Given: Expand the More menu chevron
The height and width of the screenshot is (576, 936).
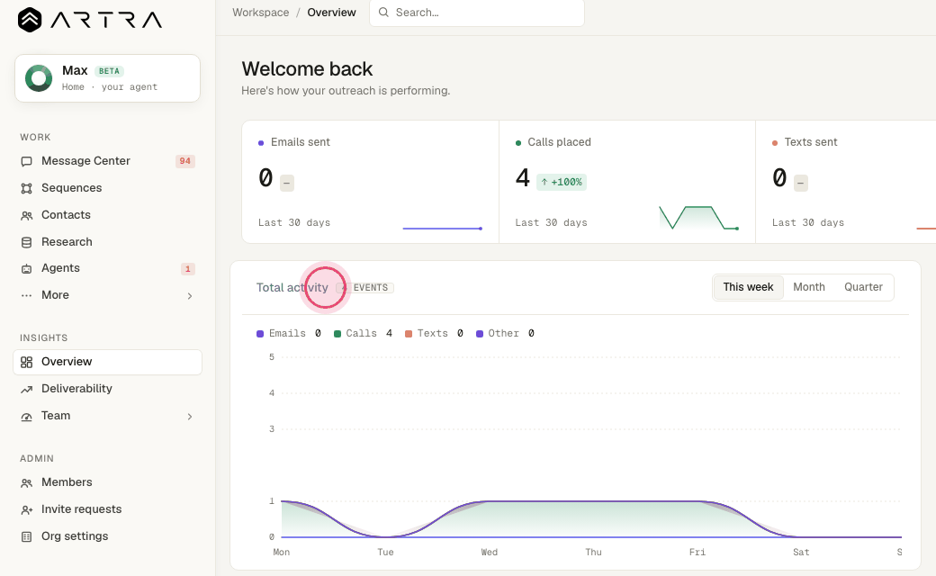Looking at the screenshot, I should 190,296.
